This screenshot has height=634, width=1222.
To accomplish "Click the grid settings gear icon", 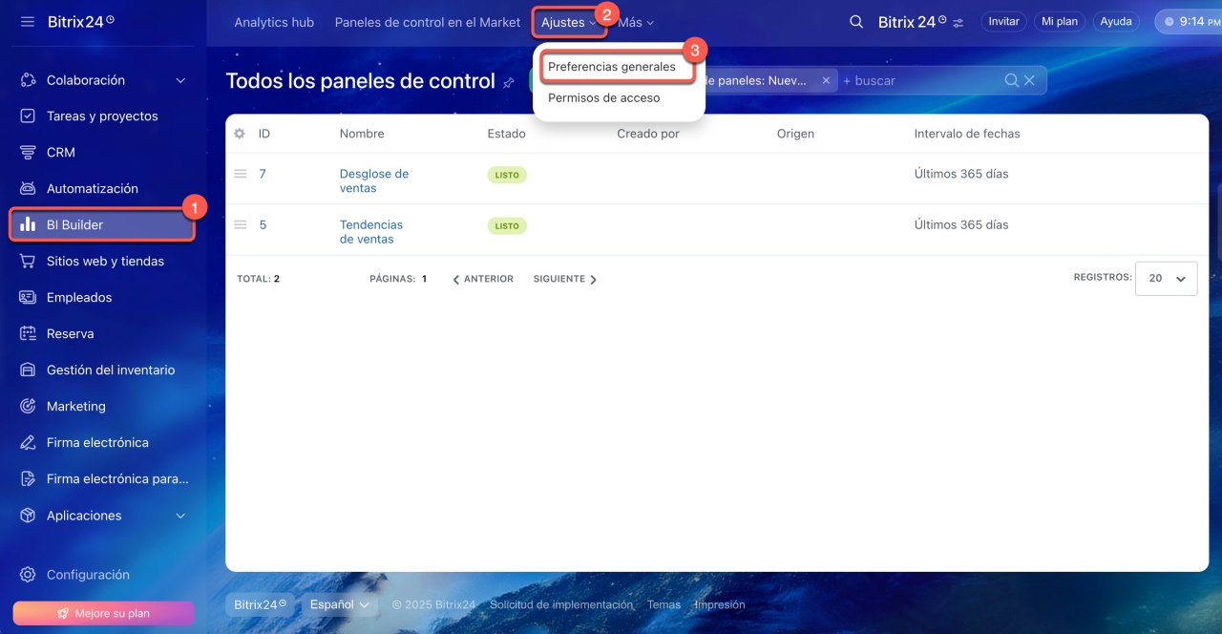I will pos(240,134).
